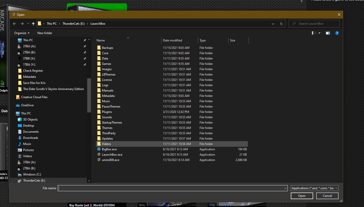This screenshot has width=364, height=207.
Task: Click the blue Help question icon
Action: (x=337, y=33)
